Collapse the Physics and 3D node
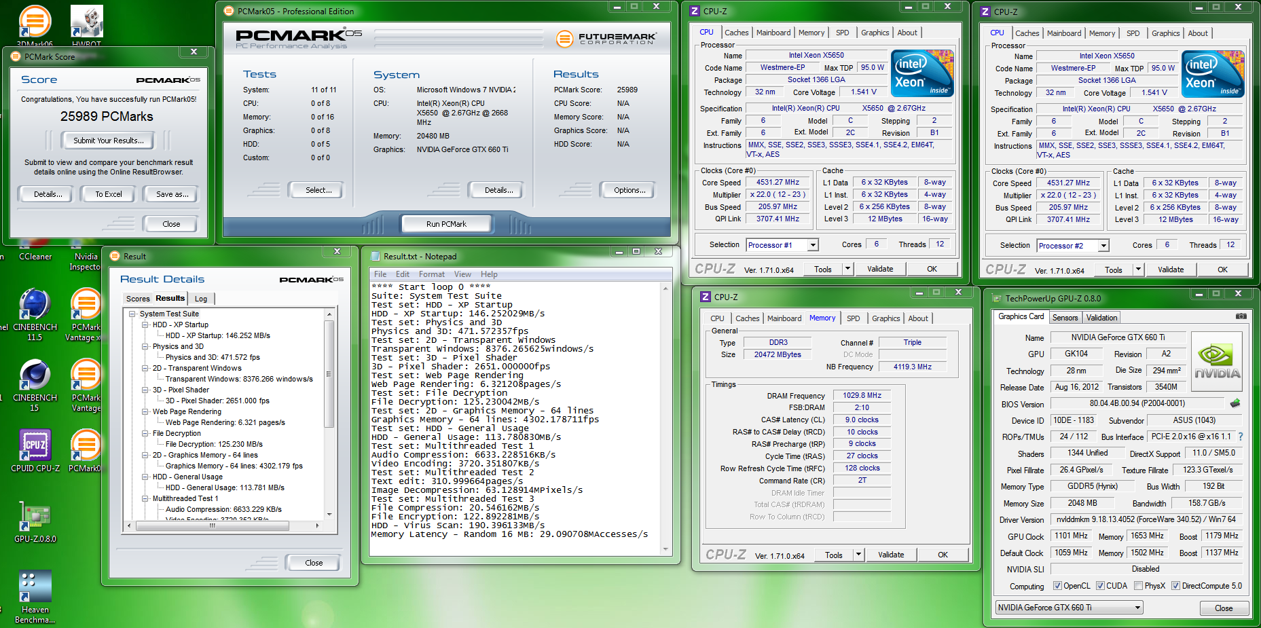This screenshot has height=628, width=1261. [145, 346]
